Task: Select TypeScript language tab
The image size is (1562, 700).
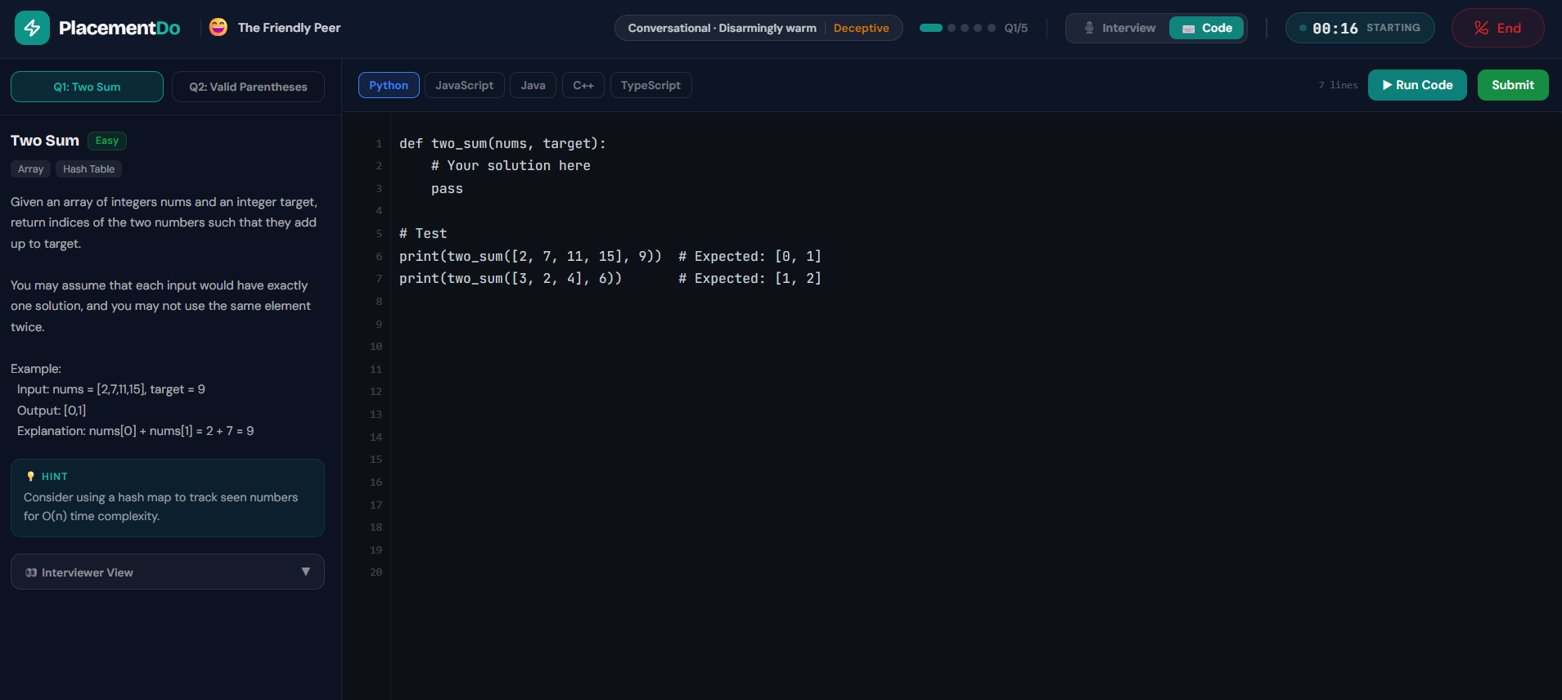Action: point(650,85)
